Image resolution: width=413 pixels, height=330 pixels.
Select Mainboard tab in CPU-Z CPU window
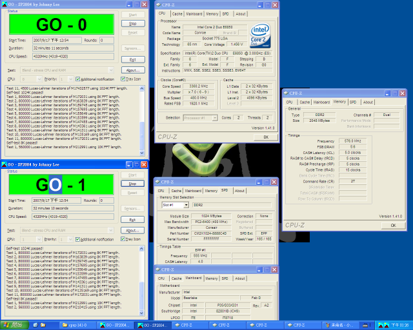pyautogui.click(x=194, y=14)
